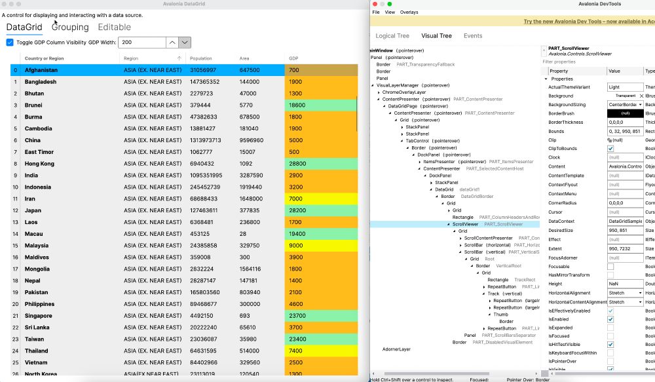Click the DataGrid vertical scrollbar thumb
The height and width of the screenshot is (382, 655).
[x=357, y=113]
